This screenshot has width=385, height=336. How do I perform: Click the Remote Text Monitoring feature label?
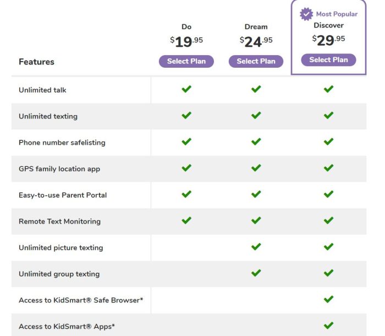59,221
